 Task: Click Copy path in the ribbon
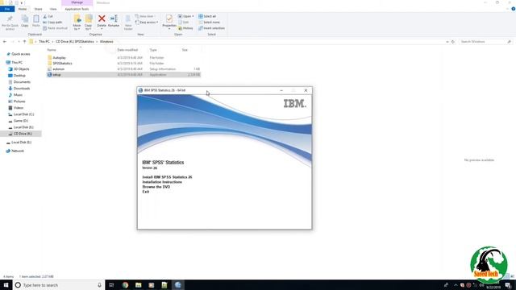(x=52, y=22)
